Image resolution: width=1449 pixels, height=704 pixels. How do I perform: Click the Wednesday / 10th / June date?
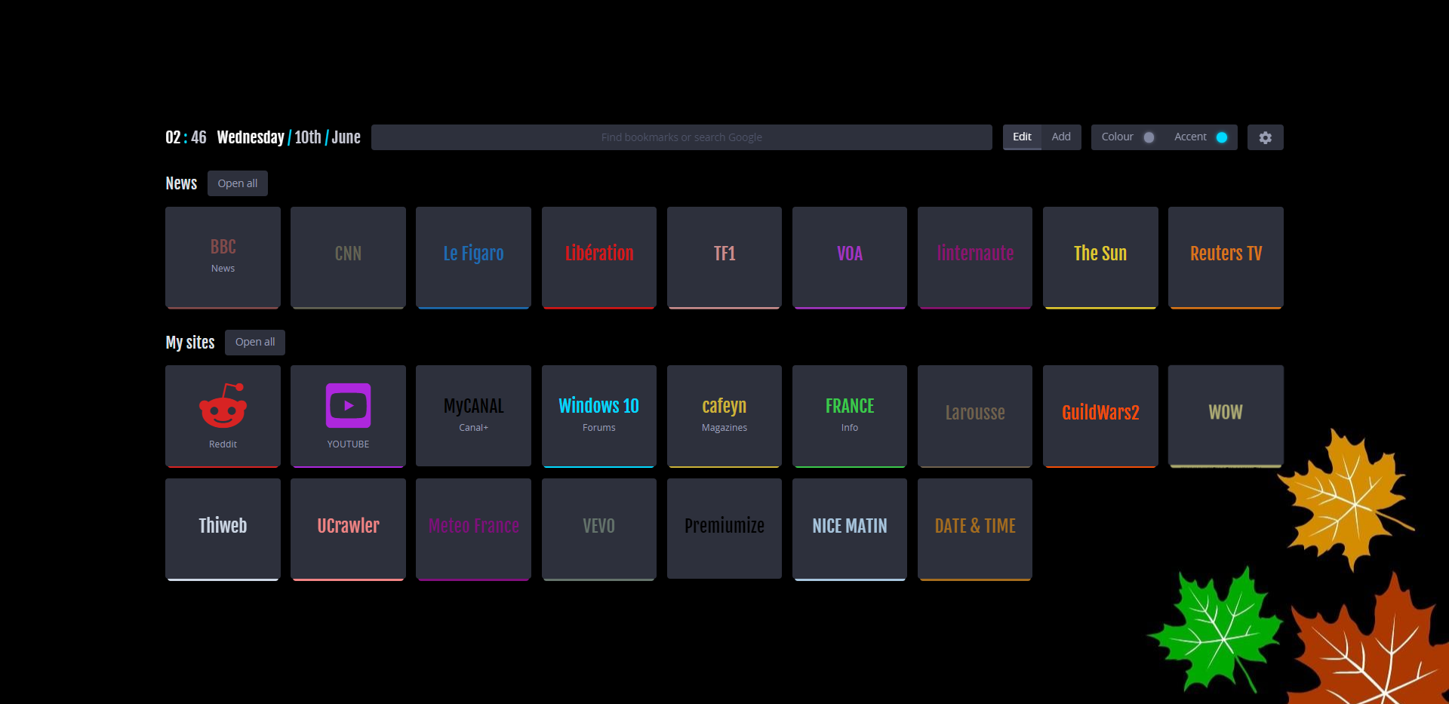(288, 137)
